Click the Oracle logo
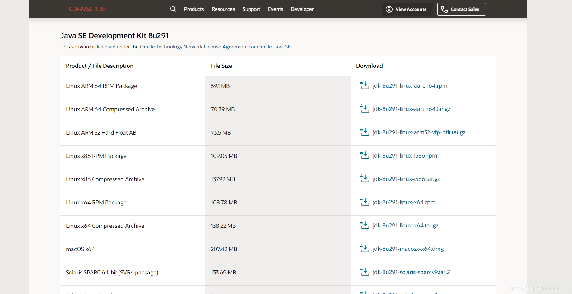This screenshot has width=572, height=294. 88,9
